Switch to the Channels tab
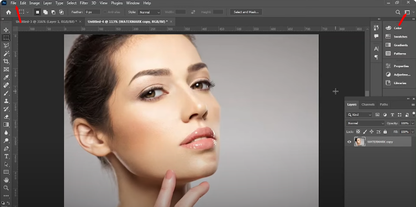 click(368, 104)
